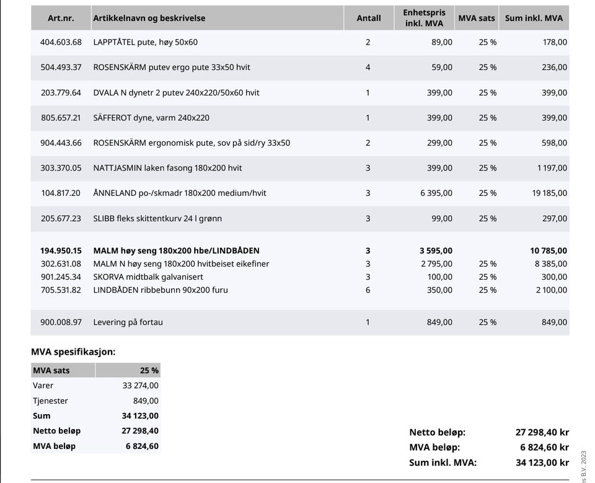Select Netto beløp 27 298,40 in MVA table
595x483 pixels.
pos(140,430)
